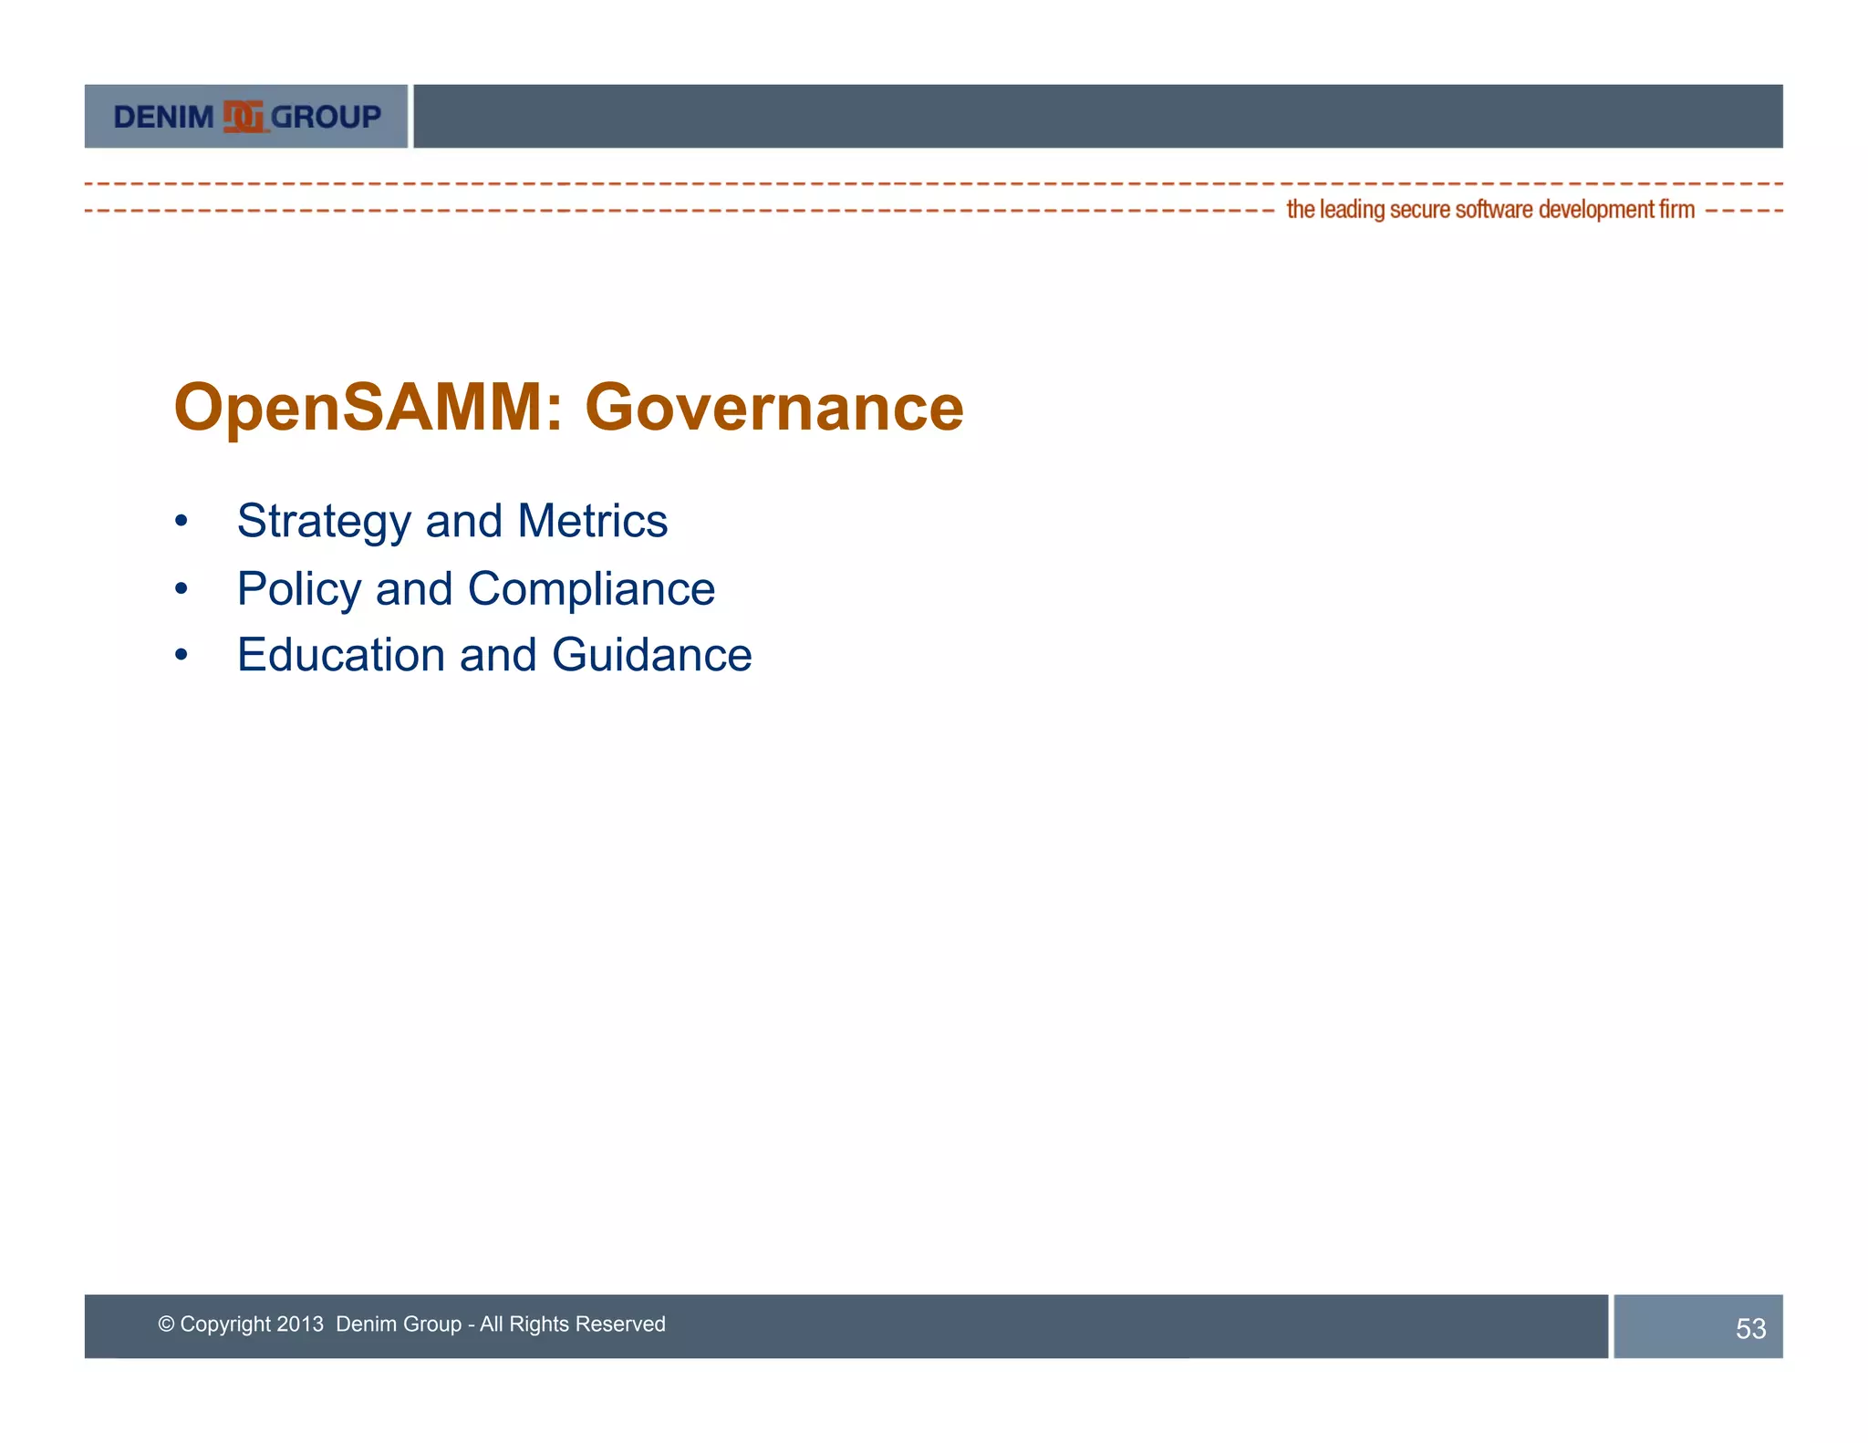Click the word Governance in title

(773, 407)
